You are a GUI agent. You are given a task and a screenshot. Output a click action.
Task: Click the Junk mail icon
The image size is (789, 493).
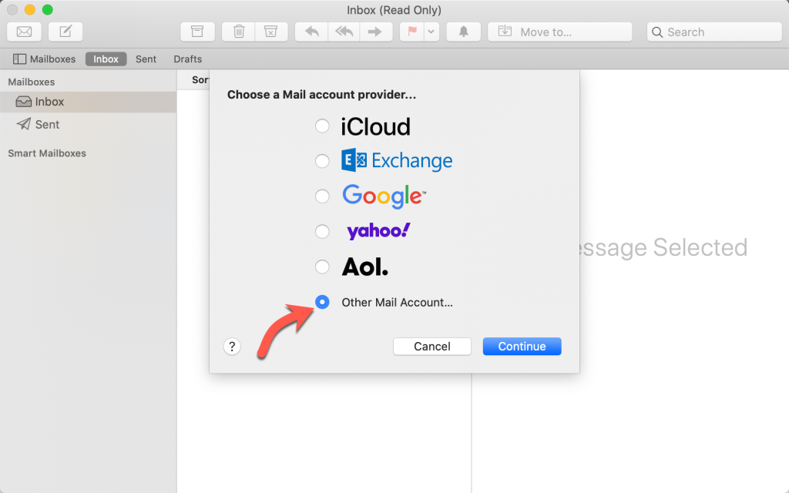click(x=270, y=32)
